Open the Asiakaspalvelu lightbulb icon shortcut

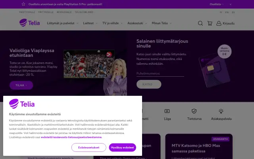coord(221,111)
